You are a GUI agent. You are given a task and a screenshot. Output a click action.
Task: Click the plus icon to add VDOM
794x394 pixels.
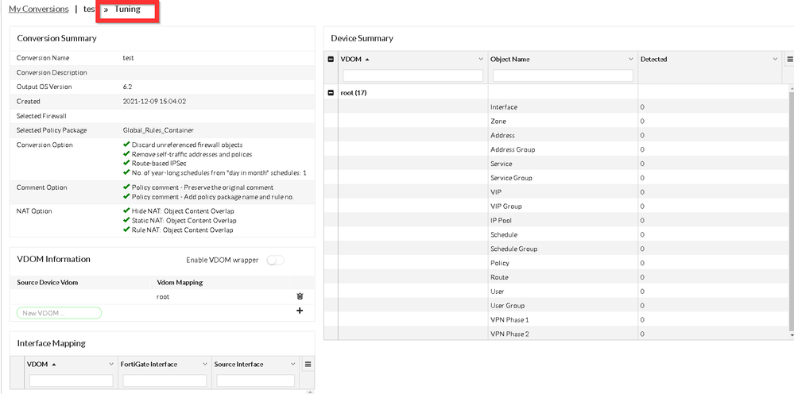point(300,311)
